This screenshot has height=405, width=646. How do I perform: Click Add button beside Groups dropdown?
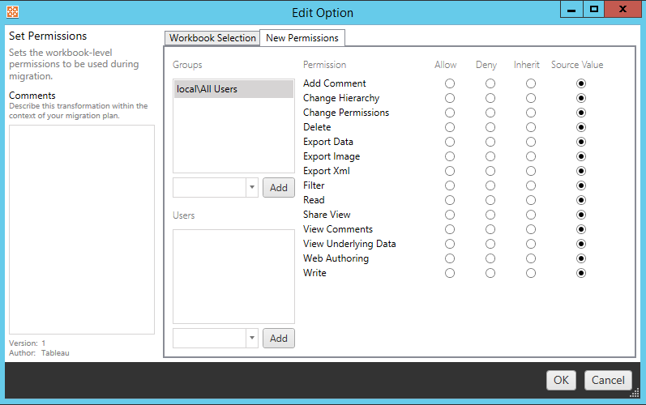coord(278,188)
